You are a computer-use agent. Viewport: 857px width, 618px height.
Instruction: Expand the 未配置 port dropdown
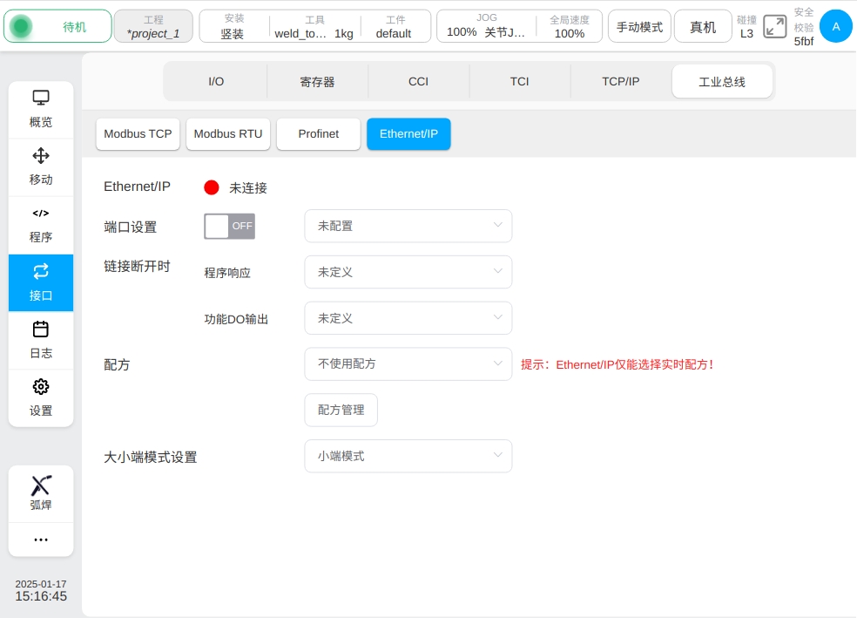408,226
